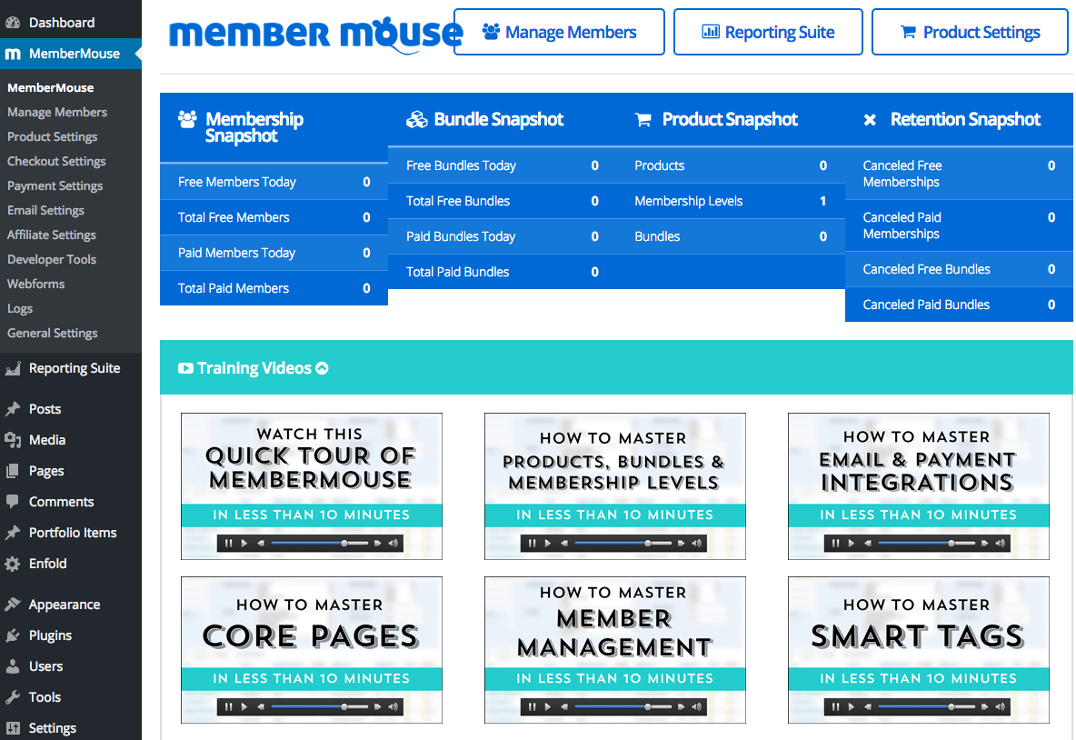Play the Core Pages training video
The height and width of the screenshot is (740, 1076).
coord(312,650)
